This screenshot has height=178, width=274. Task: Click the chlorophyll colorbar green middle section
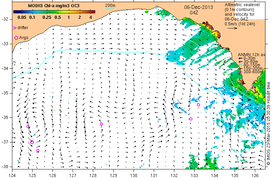54,12
